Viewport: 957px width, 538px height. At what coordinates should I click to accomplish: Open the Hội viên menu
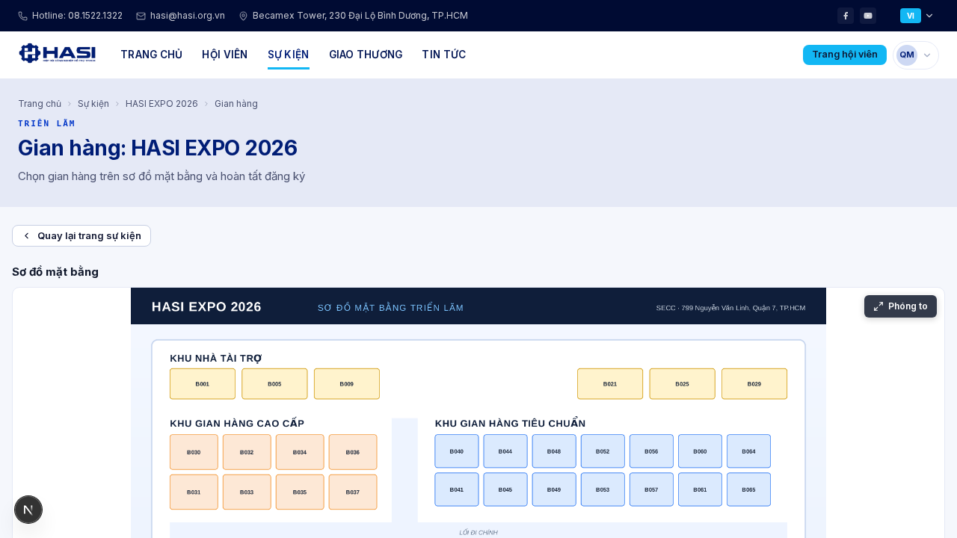click(x=224, y=55)
